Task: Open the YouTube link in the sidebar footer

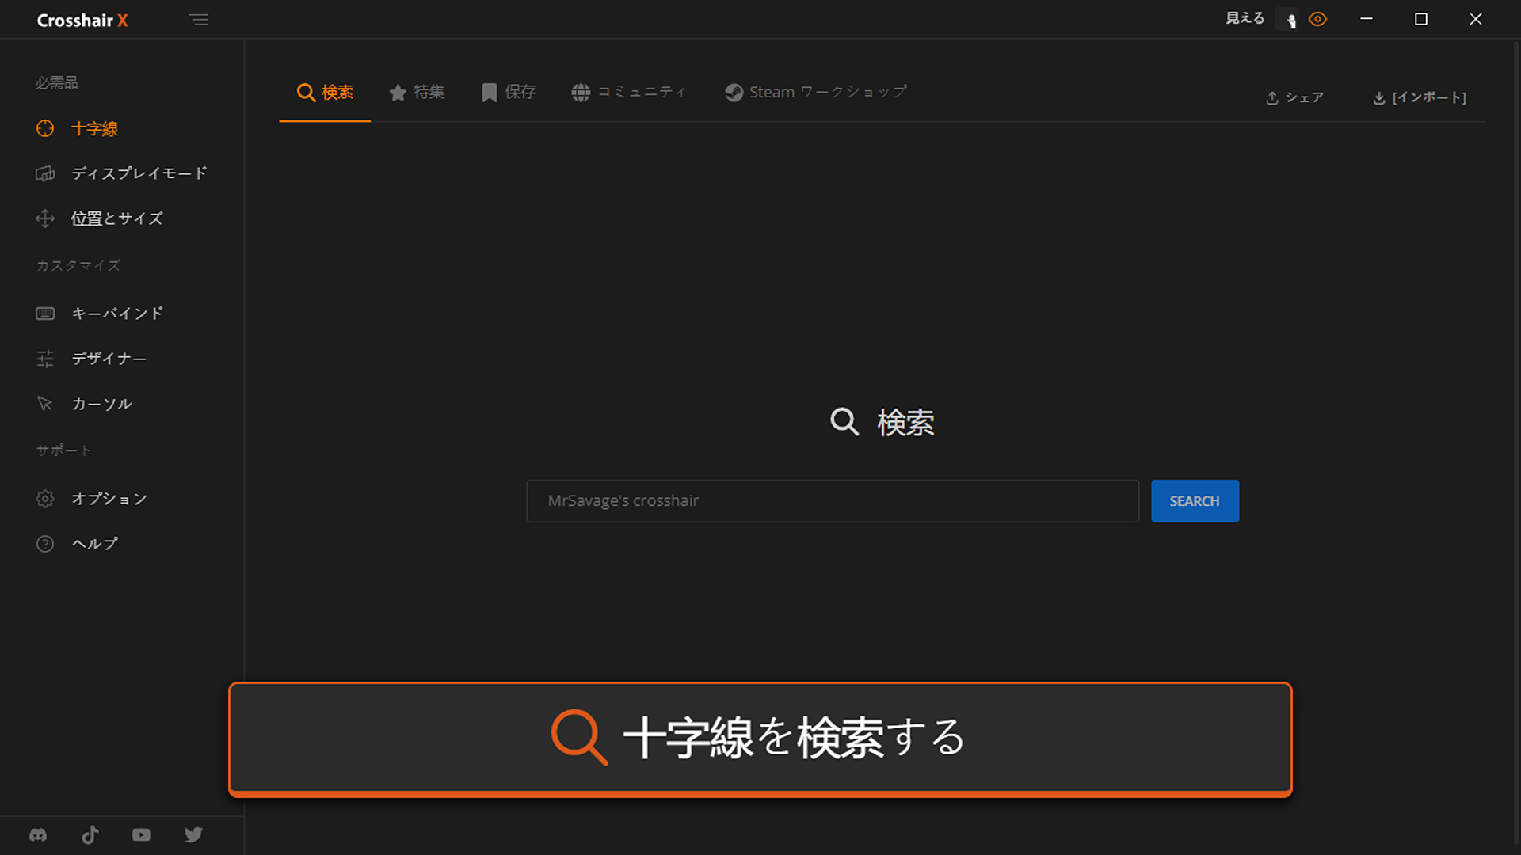Action: (x=141, y=835)
